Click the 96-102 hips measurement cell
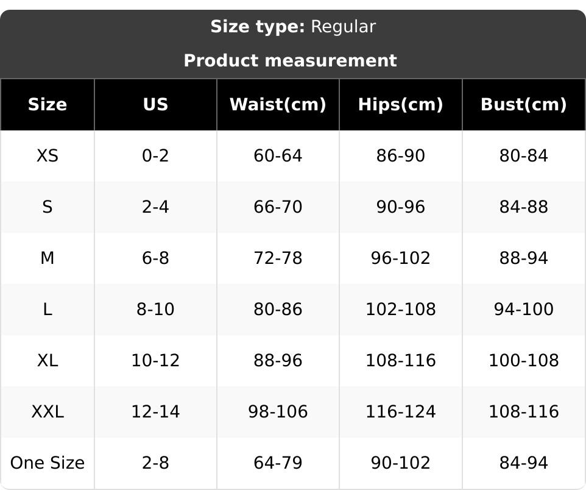 point(400,258)
